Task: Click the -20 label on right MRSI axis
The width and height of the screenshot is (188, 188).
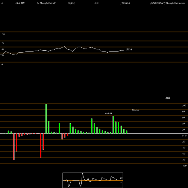Action: (183, 142)
